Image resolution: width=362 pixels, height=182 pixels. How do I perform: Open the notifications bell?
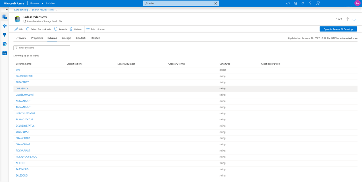[303, 4]
